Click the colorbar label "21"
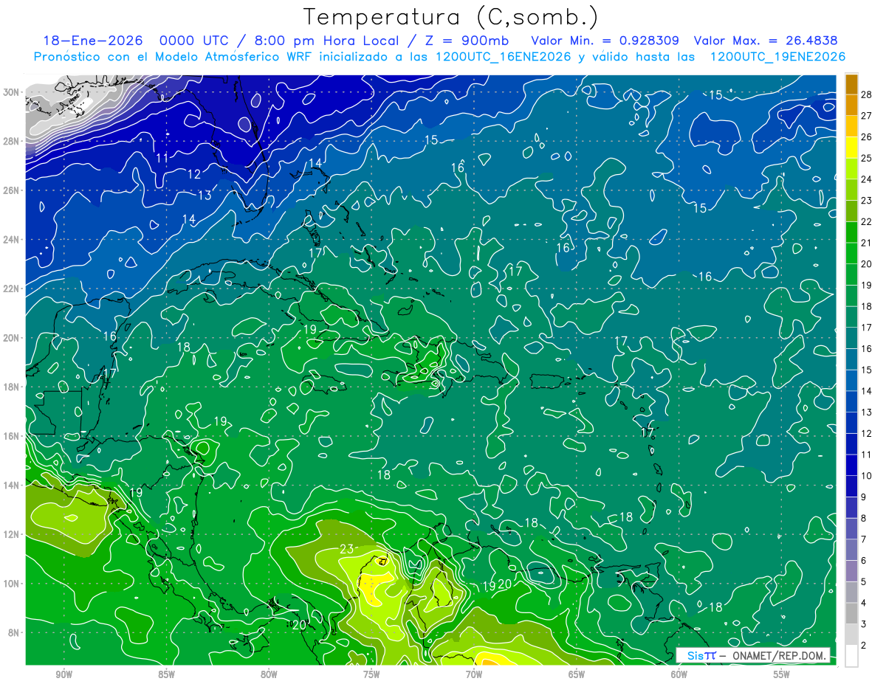This screenshot has height=684, width=886. pyautogui.click(x=867, y=243)
